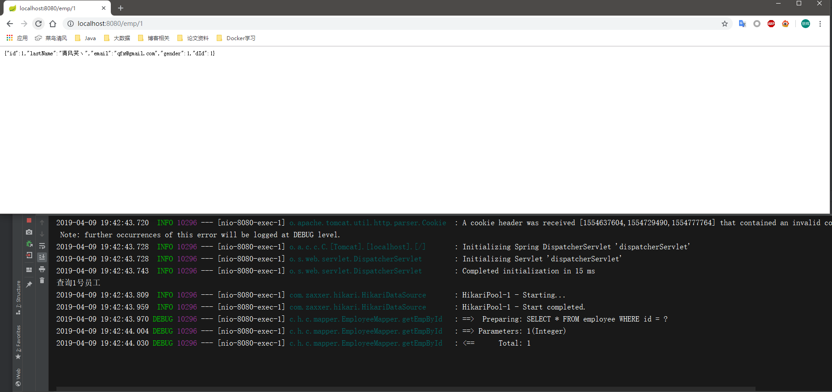832x392 pixels.
Task: Click the 'Note: further occurrences' log line
Action: tap(200, 235)
